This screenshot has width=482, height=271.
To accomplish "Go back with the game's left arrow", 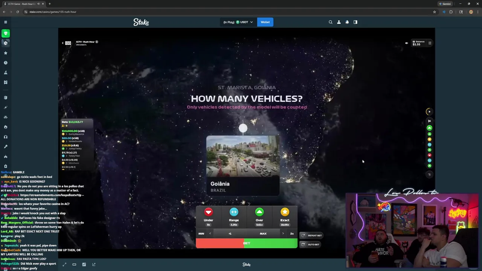I will (x=63, y=43).
